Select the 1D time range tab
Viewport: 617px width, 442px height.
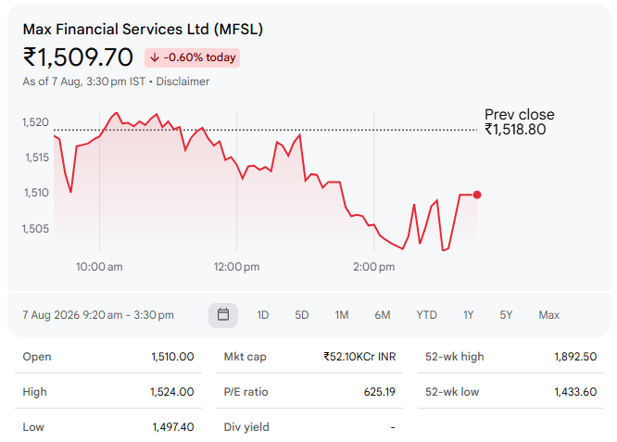pyautogui.click(x=262, y=315)
